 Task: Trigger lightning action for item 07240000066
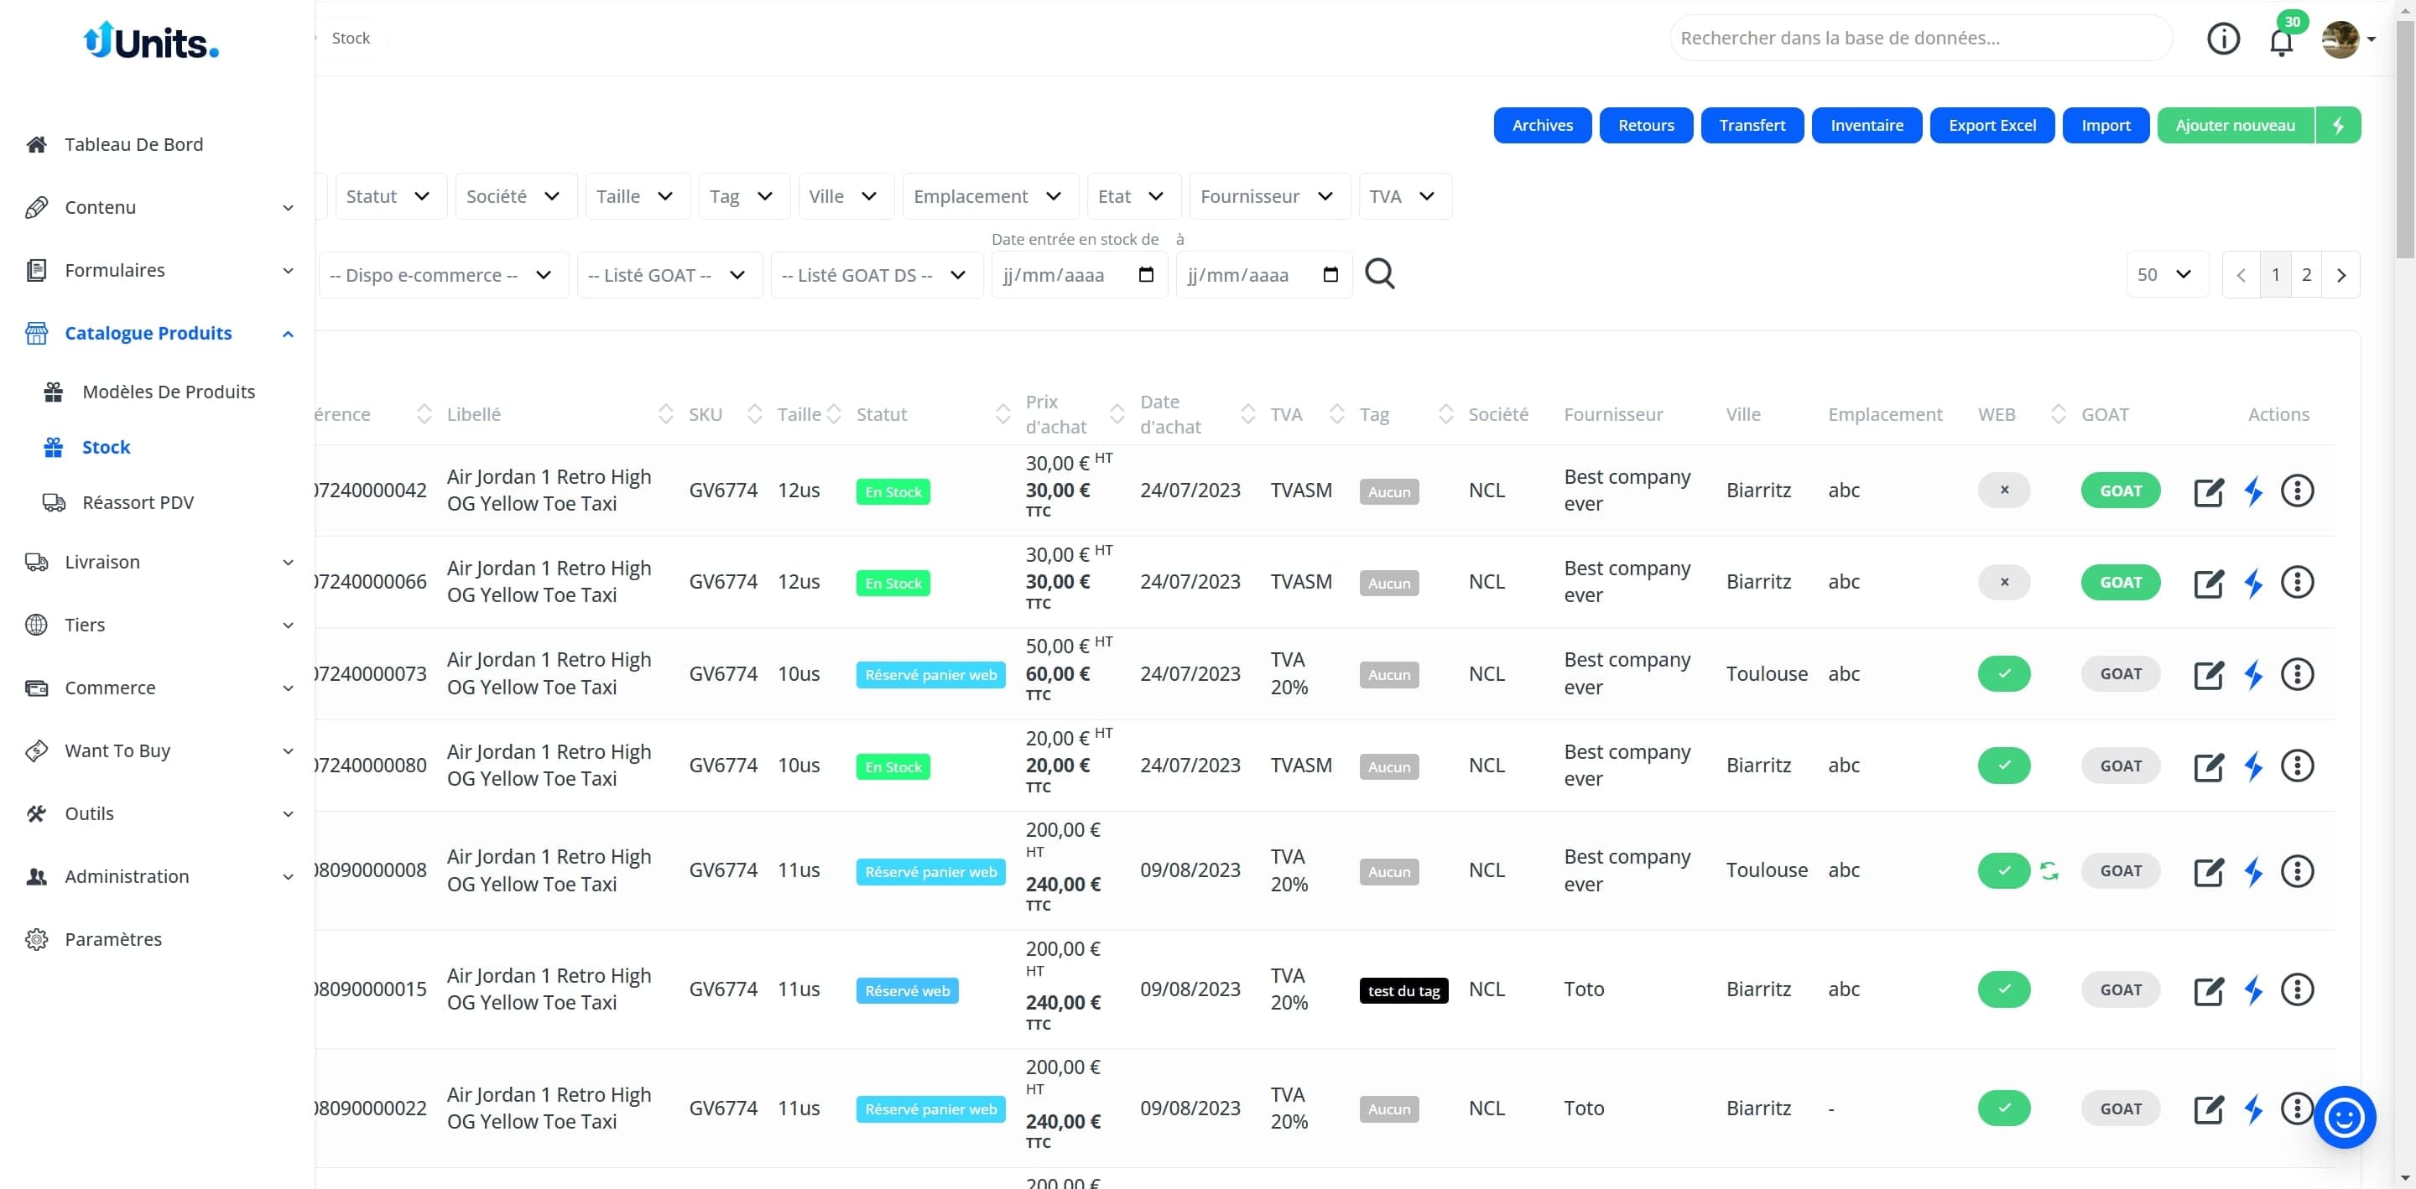pos(2252,584)
